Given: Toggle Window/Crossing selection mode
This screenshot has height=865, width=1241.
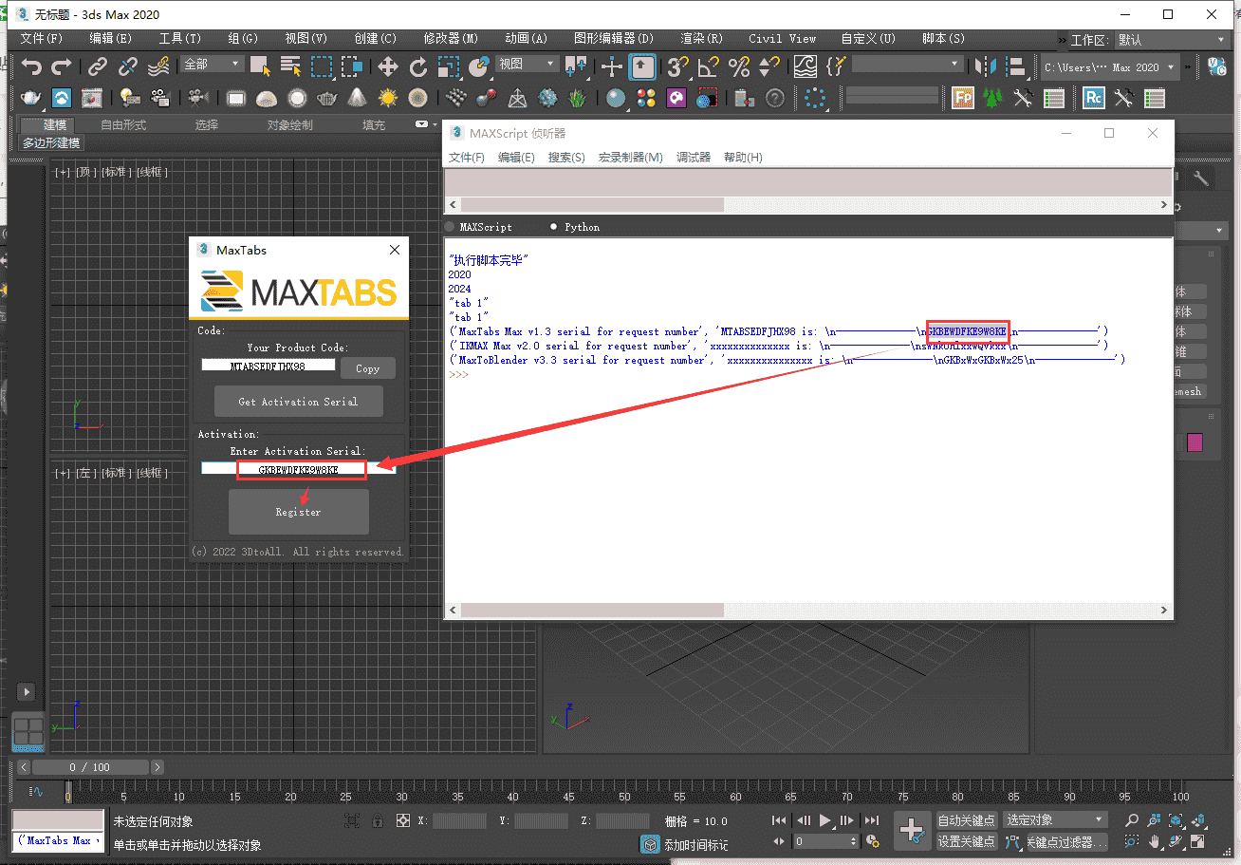Looking at the screenshot, I should tap(353, 66).
